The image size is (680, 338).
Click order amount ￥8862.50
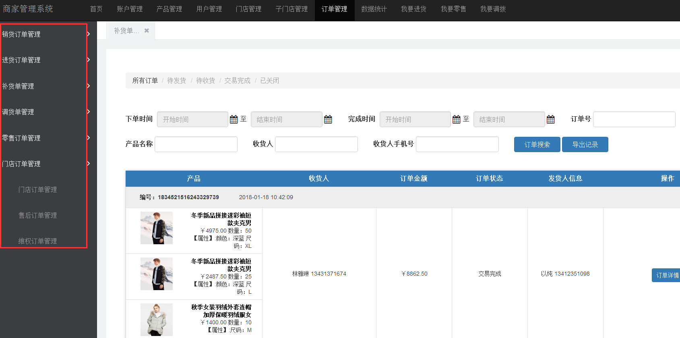tap(414, 274)
